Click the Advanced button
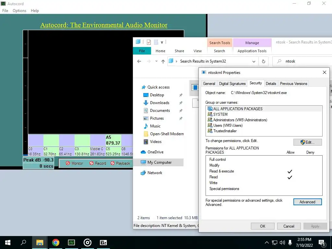The width and height of the screenshot is (332, 249). click(307, 202)
